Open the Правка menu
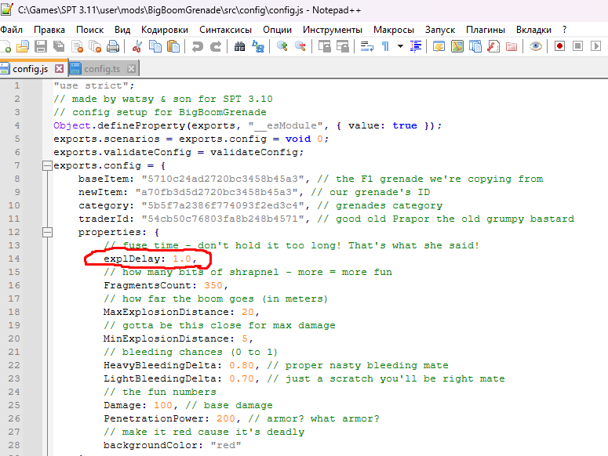Screen dimensions: 608x456 pyautogui.click(x=49, y=30)
